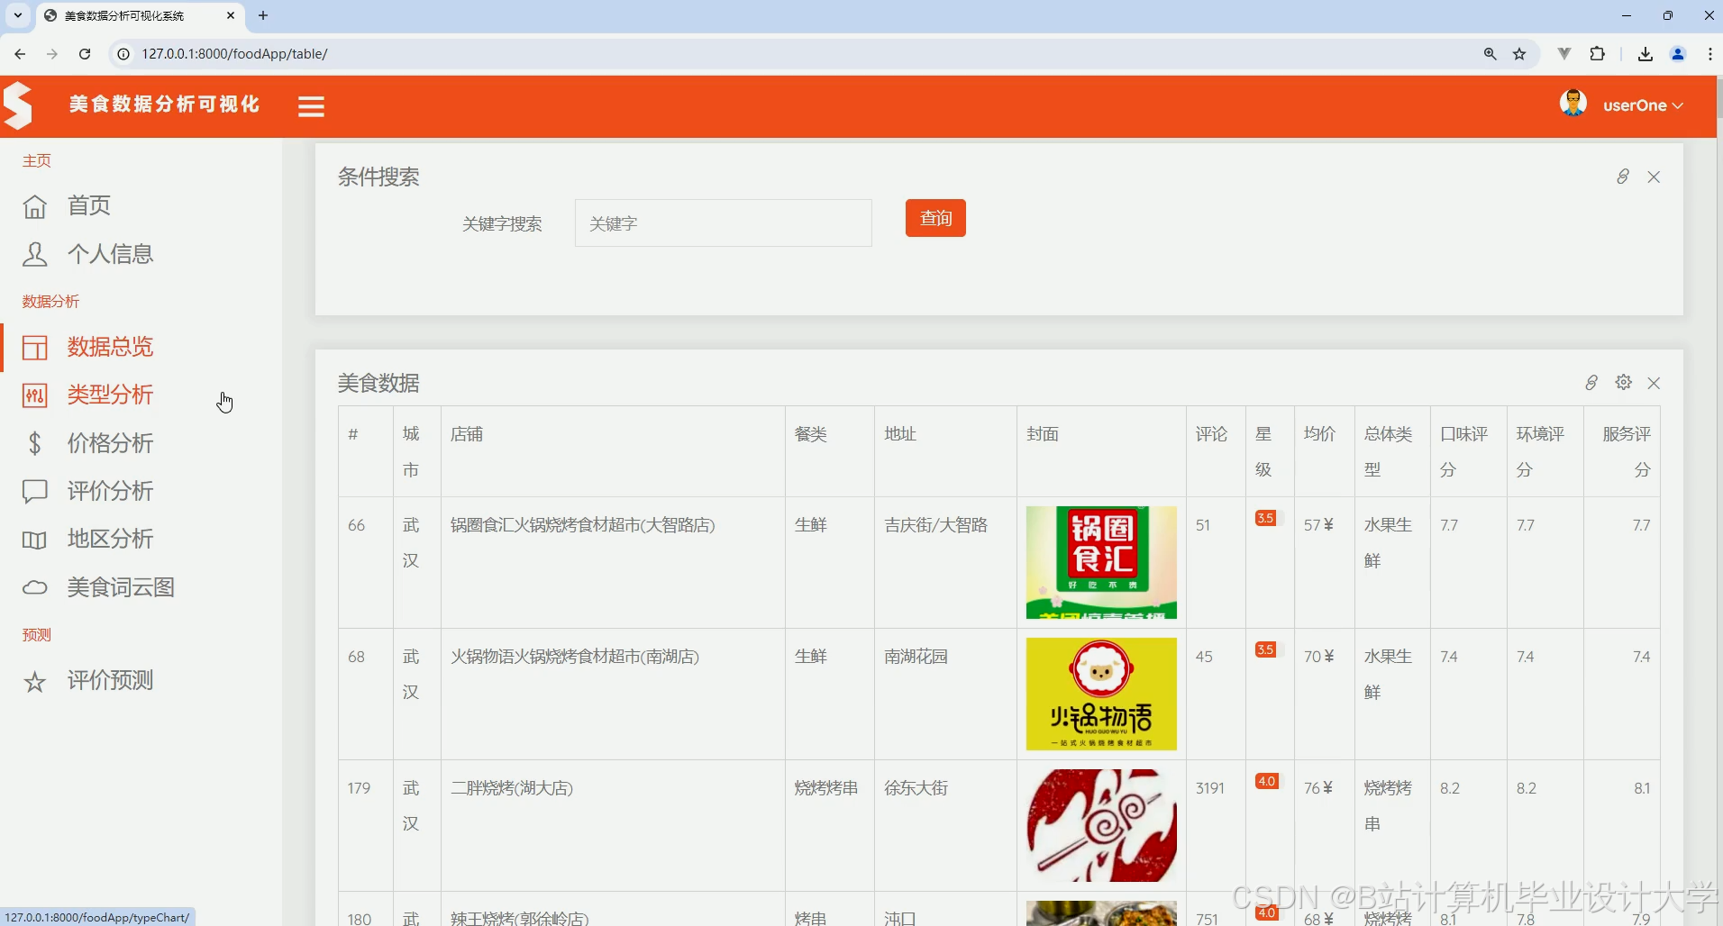Viewport: 1723px width, 926px height.
Task: Open a new browser tab
Action: pos(263,15)
